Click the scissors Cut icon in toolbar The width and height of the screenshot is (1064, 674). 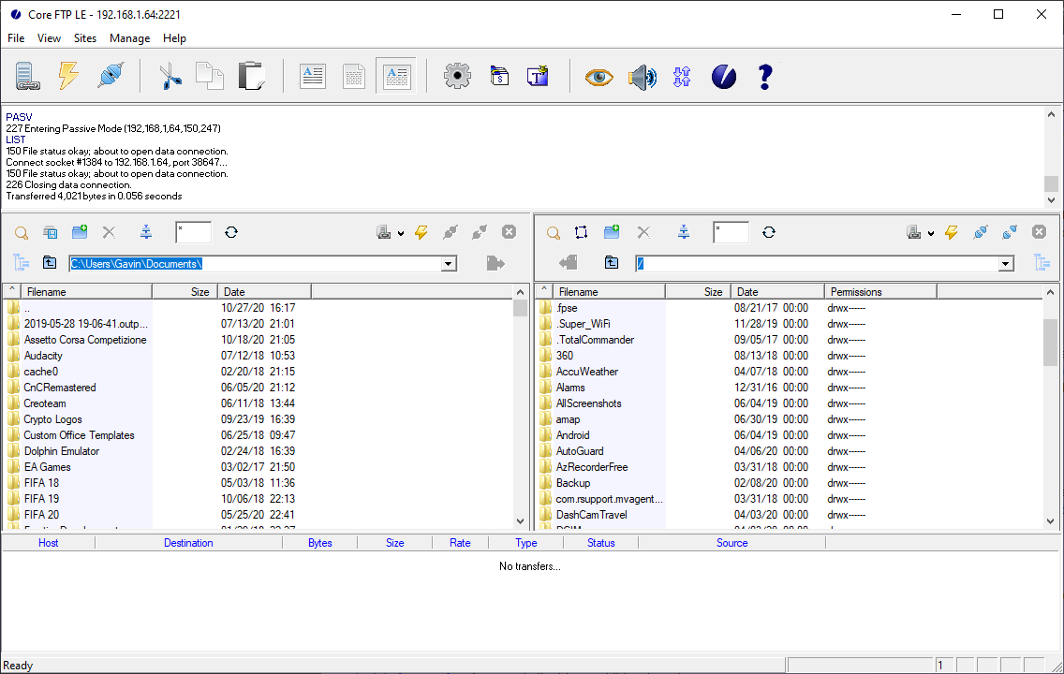pyautogui.click(x=170, y=76)
